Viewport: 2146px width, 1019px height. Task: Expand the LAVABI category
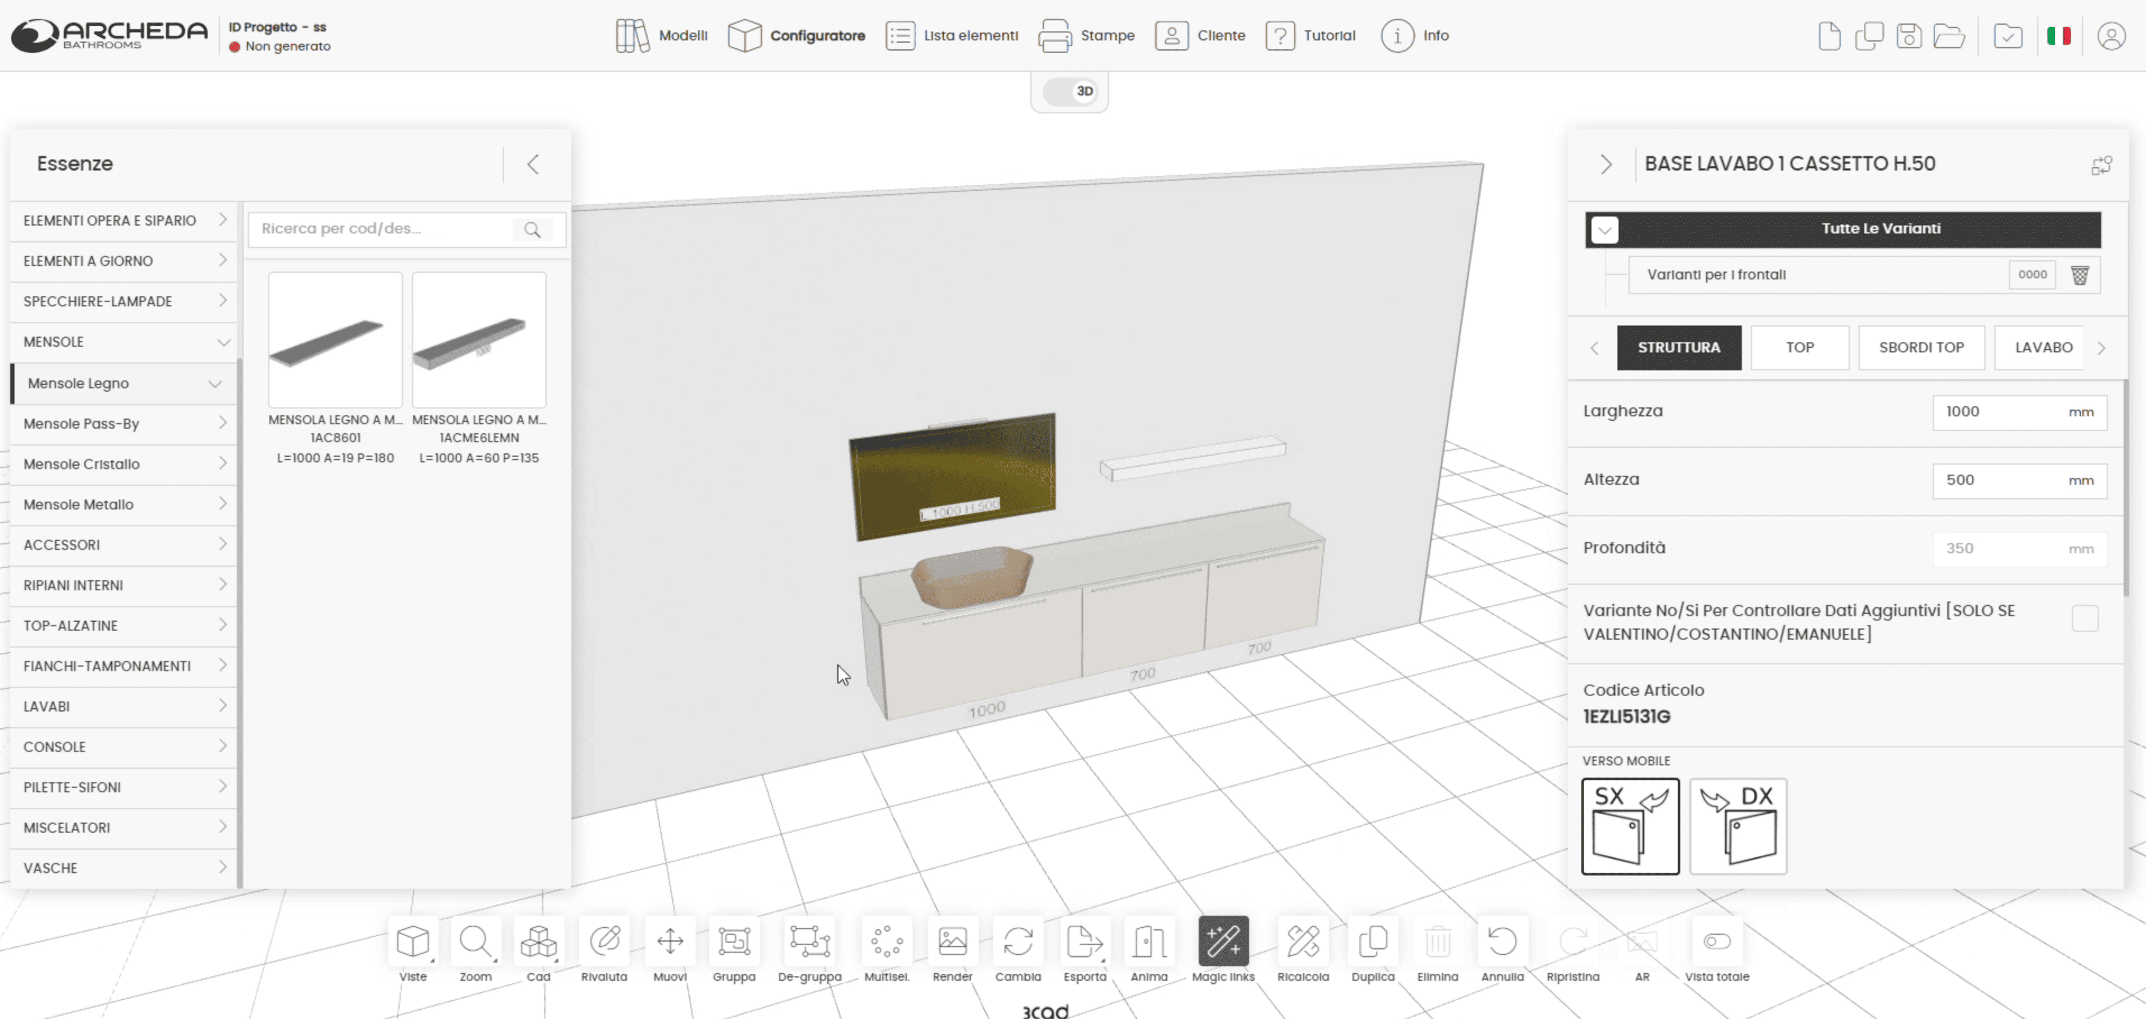click(124, 706)
